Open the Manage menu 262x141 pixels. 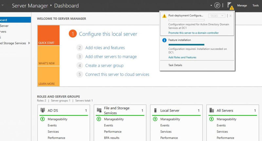coord(242,6)
